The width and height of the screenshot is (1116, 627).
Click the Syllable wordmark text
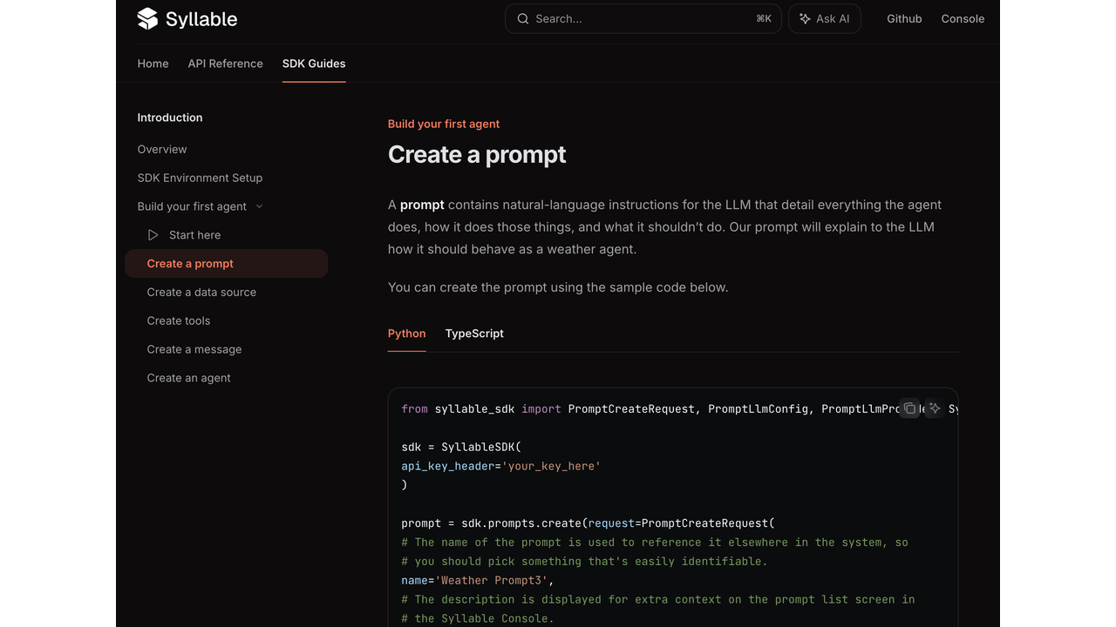tap(201, 18)
